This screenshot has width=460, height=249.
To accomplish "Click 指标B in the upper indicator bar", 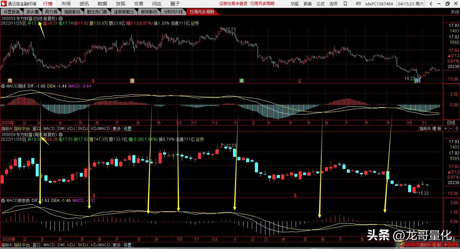I will (425, 129).
